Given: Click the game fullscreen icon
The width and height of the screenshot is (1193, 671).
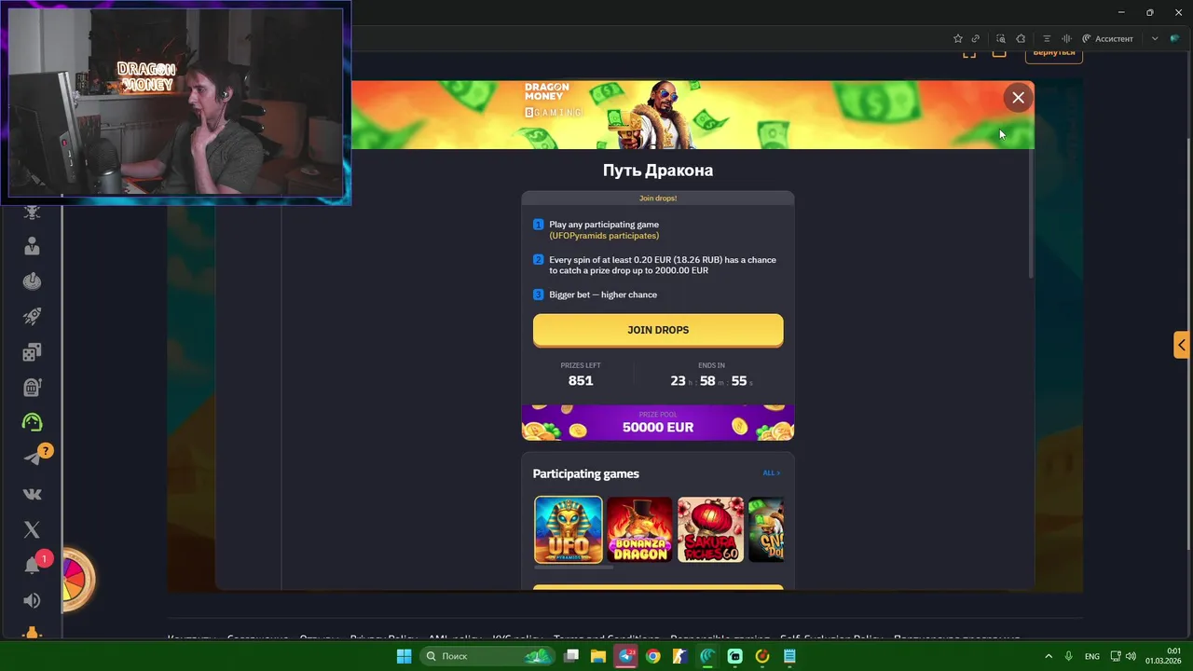Looking at the screenshot, I should [969, 53].
